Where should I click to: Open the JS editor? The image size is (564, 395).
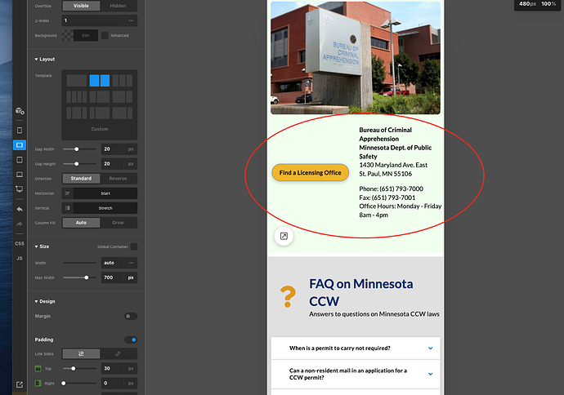[20, 258]
